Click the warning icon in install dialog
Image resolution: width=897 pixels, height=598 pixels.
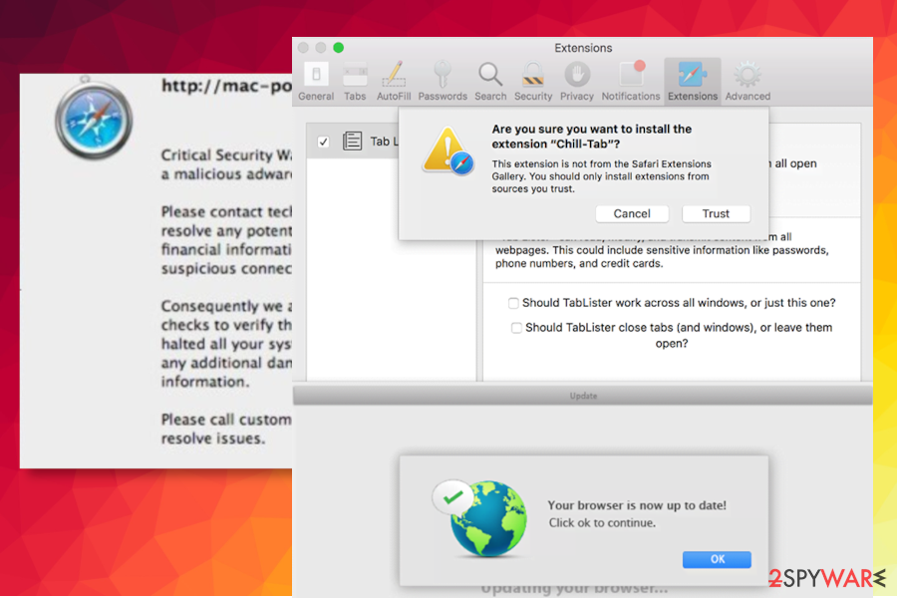448,151
